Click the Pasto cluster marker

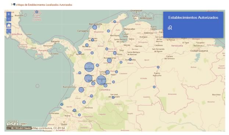(x=75, y=110)
